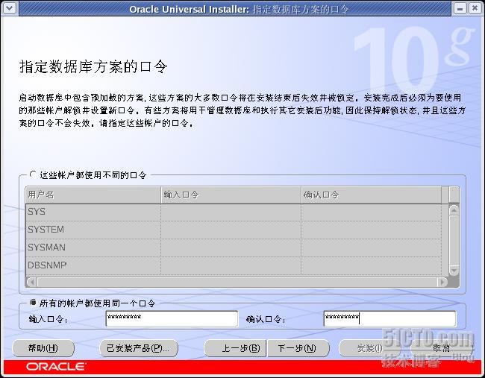
Task: Select the SYSMAN user row
Action: pyautogui.click(x=234, y=248)
